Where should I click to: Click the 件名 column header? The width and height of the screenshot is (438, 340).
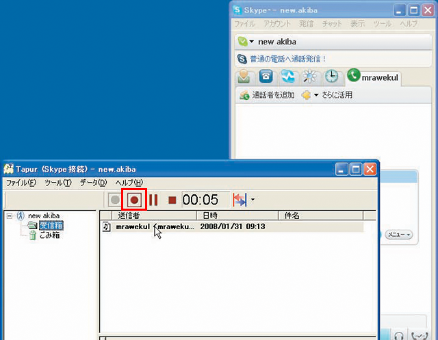(x=321, y=215)
